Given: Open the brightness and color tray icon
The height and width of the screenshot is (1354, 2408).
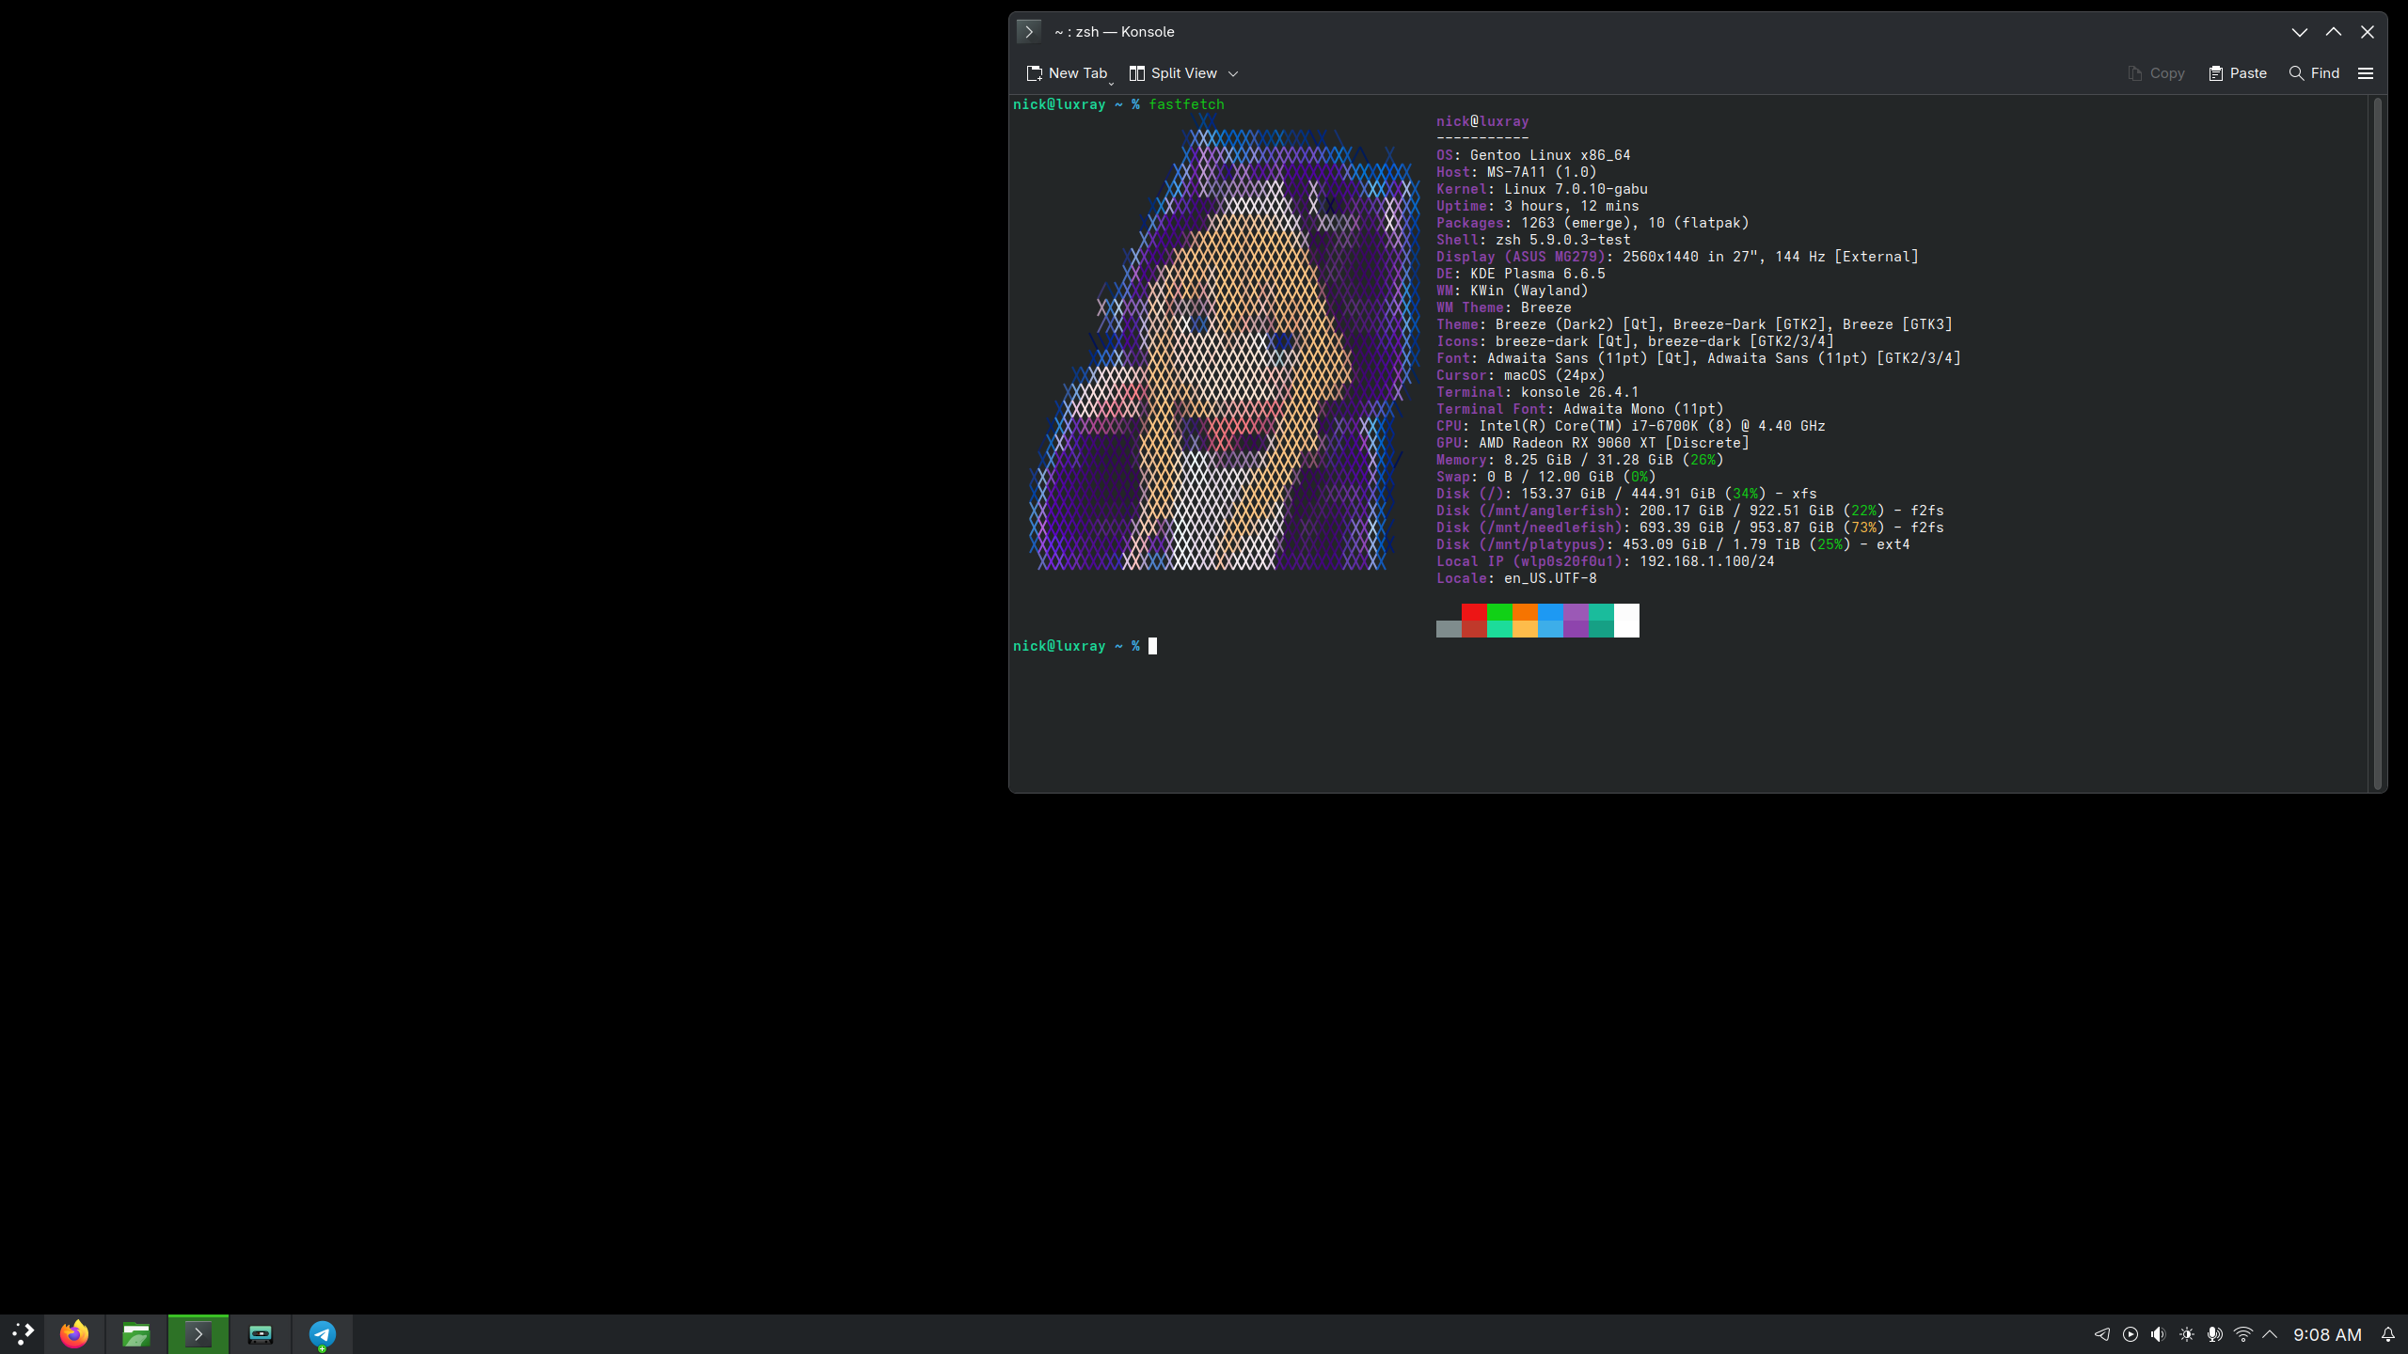Looking at the screenshot, I should (2186, 1334).
